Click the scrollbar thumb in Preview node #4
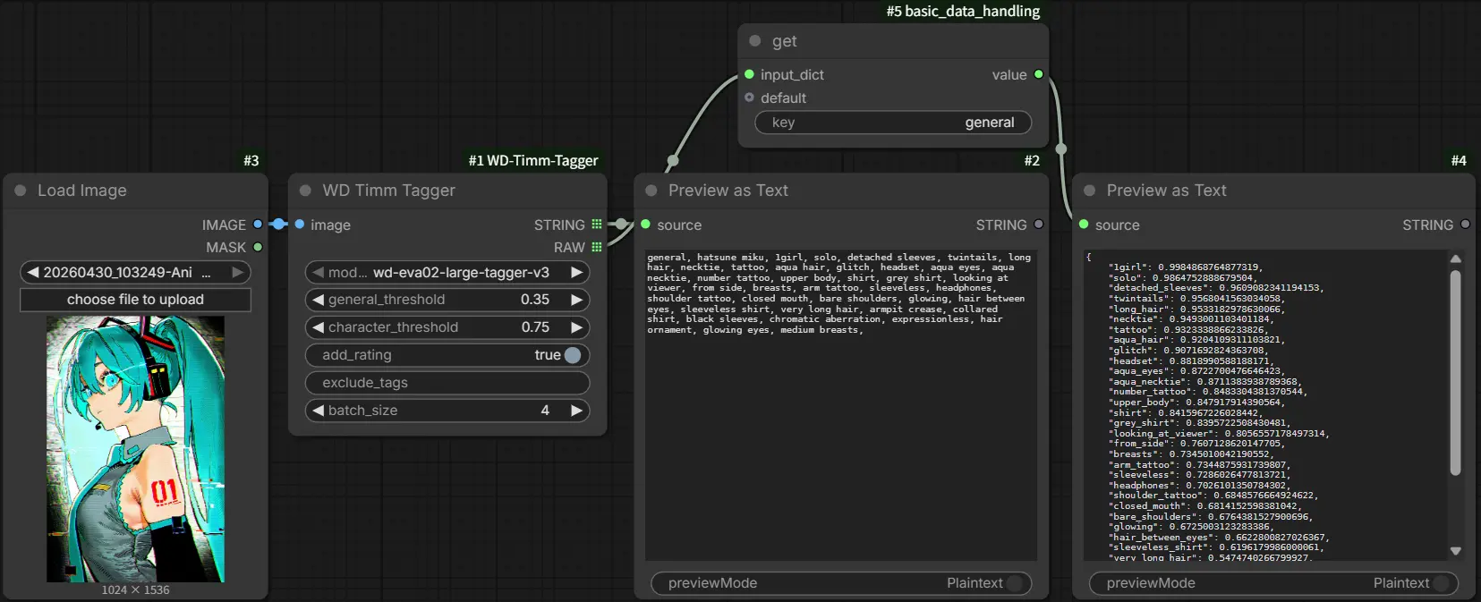Screen dimensions: 1481x602 [1456, 373]
